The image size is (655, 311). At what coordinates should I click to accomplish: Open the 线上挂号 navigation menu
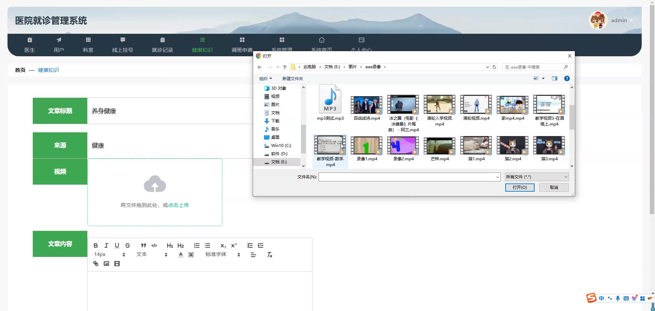coord(122,45)
